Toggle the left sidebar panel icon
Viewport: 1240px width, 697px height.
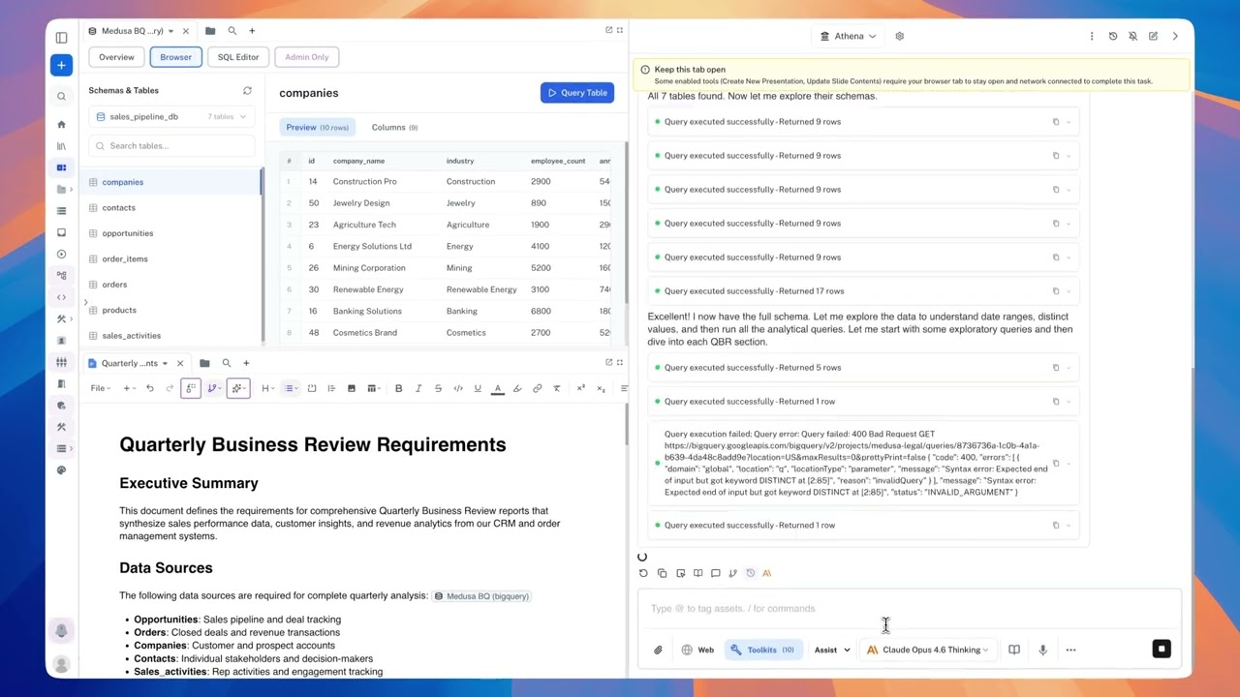(x=61, y=38)
